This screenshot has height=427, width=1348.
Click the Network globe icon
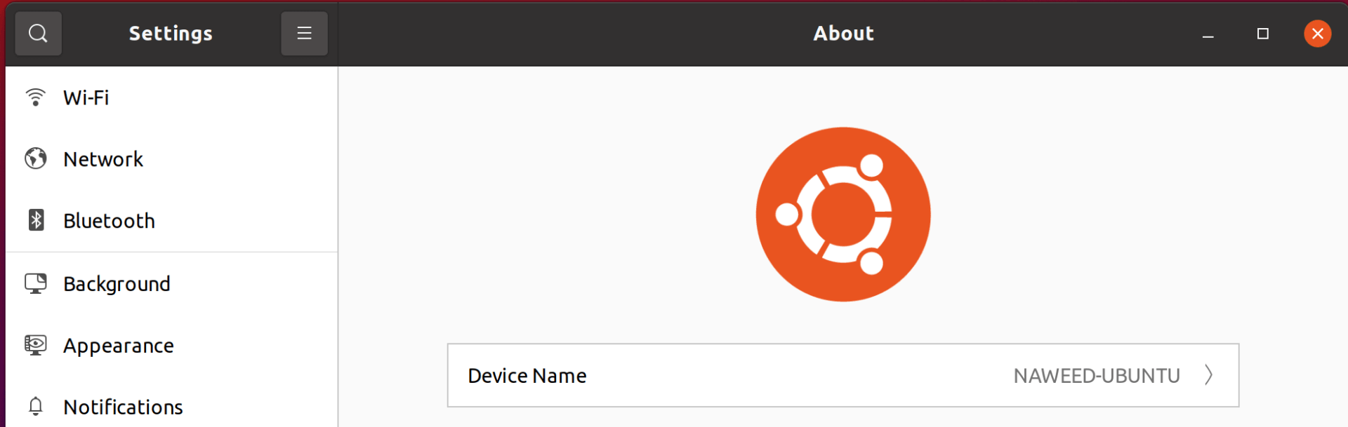tap(36, 158)
